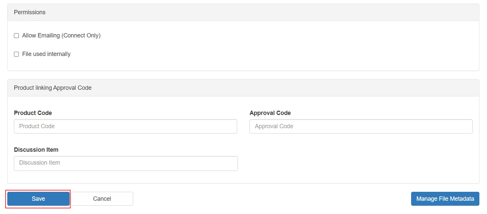The width and height of the screenshot is (487, 214).
Task: Click blank area between Cancel and Manage File Metadata
Action: click(x=272, y=199)
